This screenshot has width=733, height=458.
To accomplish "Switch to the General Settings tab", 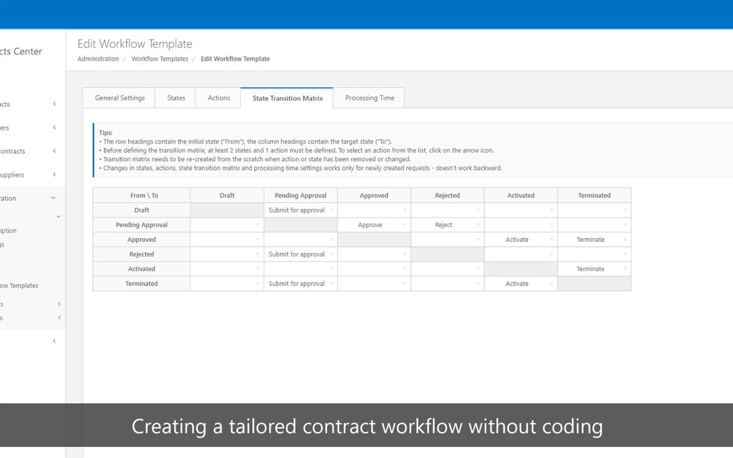I will coord(119,98).
